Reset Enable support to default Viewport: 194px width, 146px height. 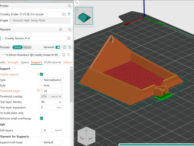38,74
